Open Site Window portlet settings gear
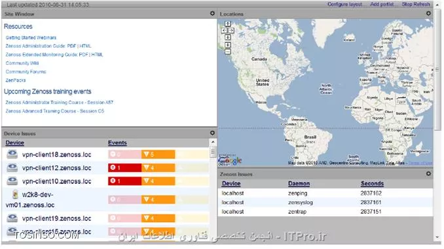Viewport: 444px width, 249px height. pyautogui.click(x=212, y=13)
